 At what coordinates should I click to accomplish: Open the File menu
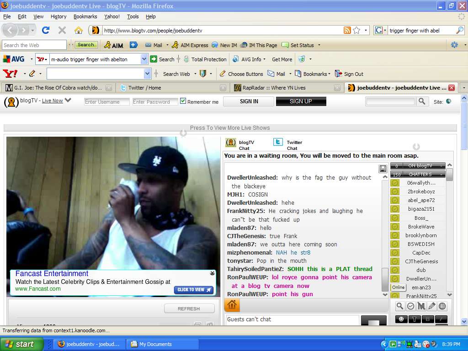click(7, 16)
